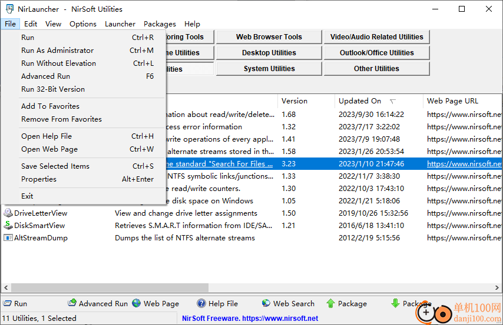Click the AltStreamDump window icon
The image size is (503, 325).
click(x=8, y=238)
